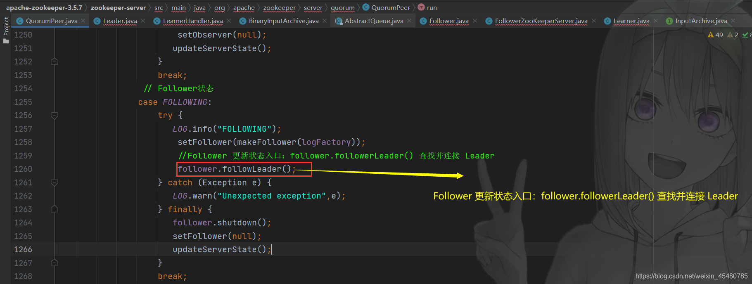Collapse the finally block fold at line 1263
This screenshot has width=752, height=284.
coord(54,209)
